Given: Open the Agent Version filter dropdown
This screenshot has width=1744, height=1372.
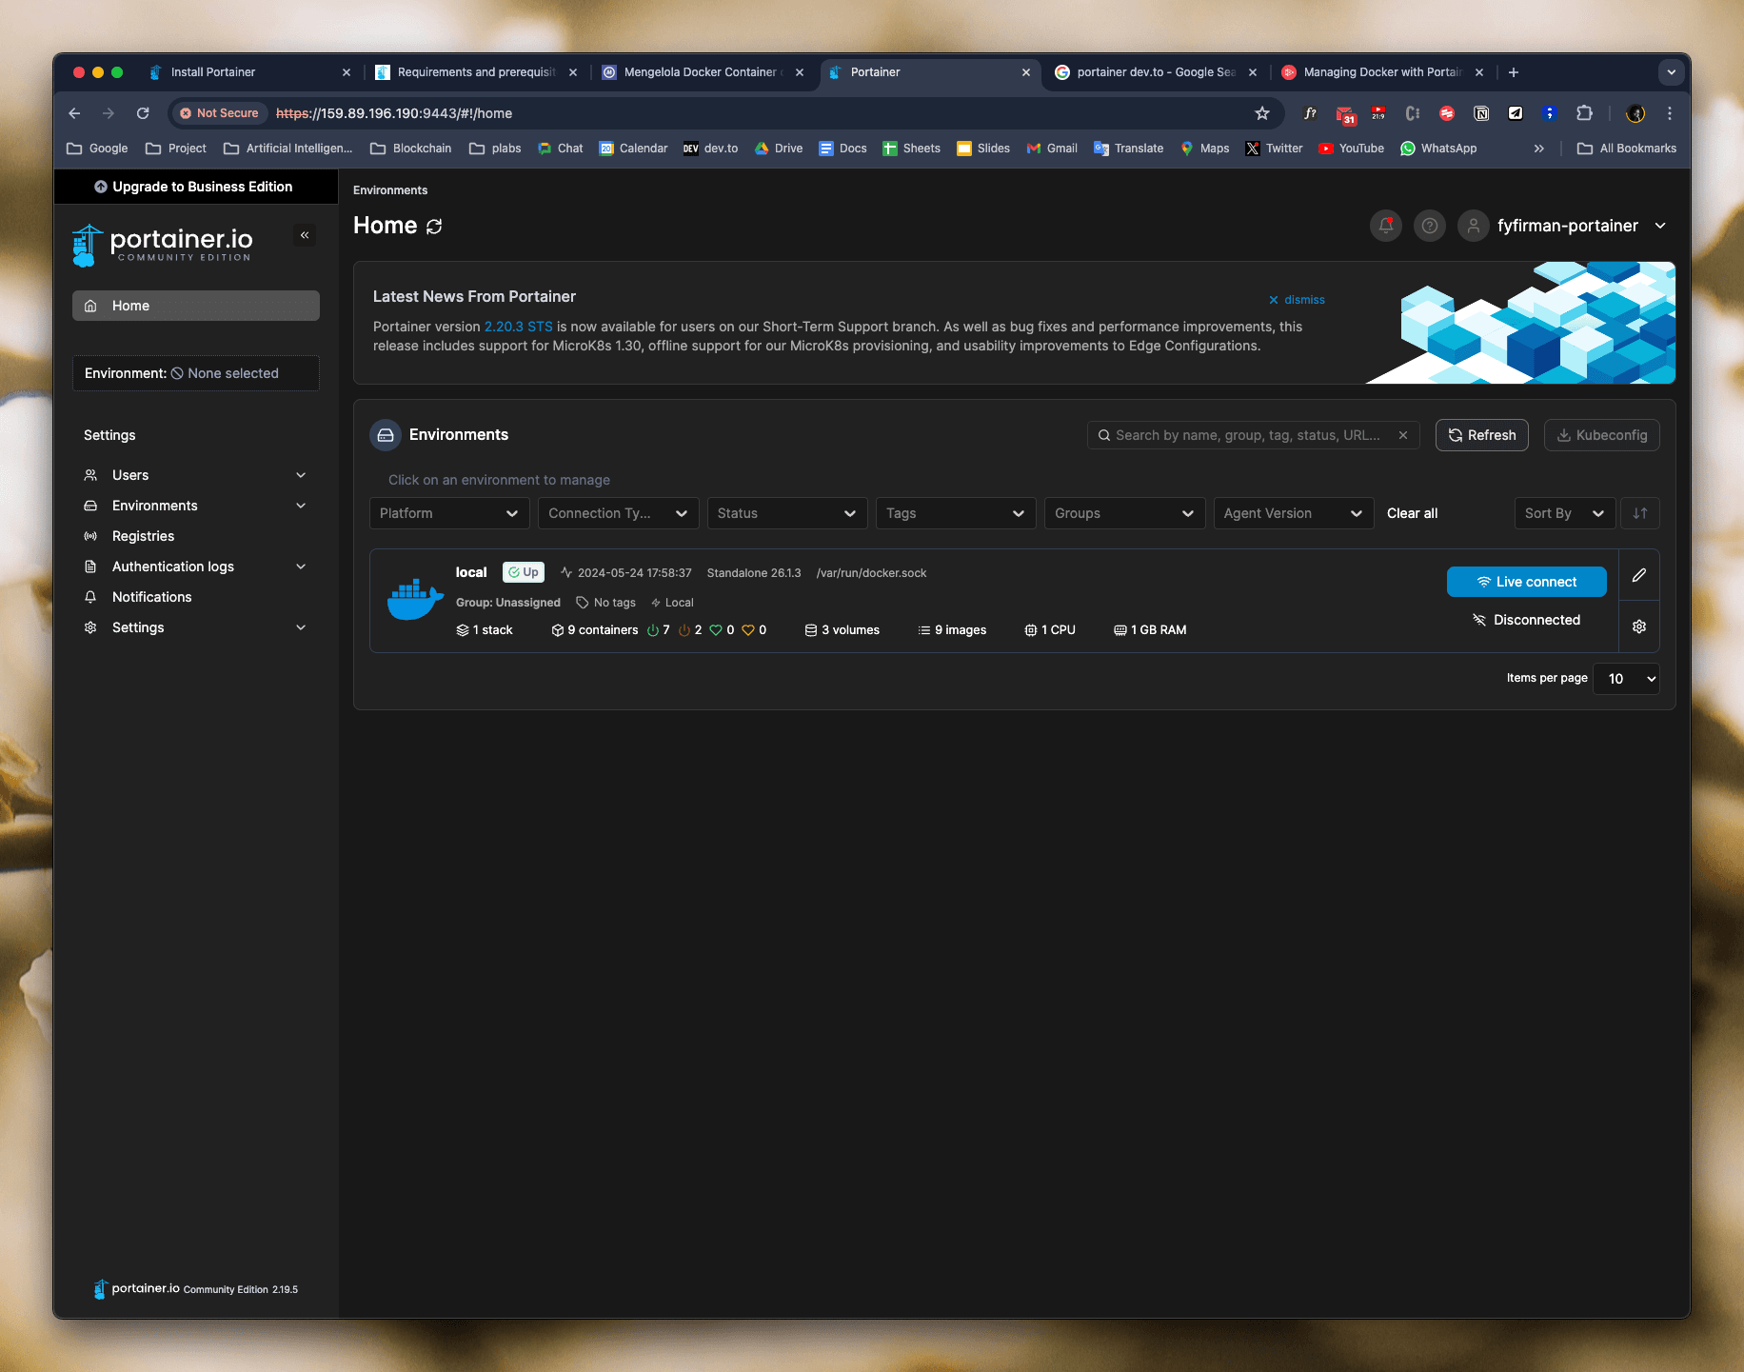Looking at the screenshot, I should pos(1294,513).
